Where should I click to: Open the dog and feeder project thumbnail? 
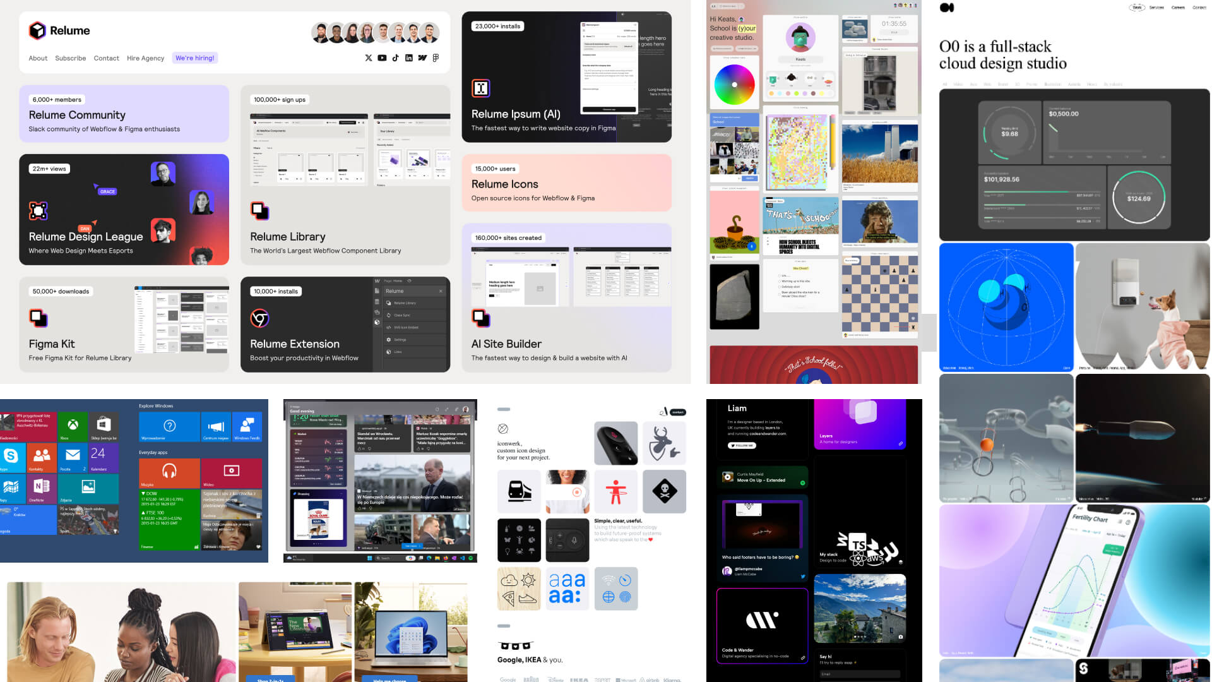click(x=1143, y=308)
